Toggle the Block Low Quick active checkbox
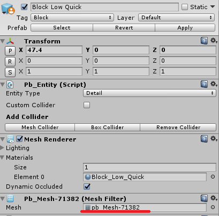This screenshot has width=219, height=216. point(24,7)
